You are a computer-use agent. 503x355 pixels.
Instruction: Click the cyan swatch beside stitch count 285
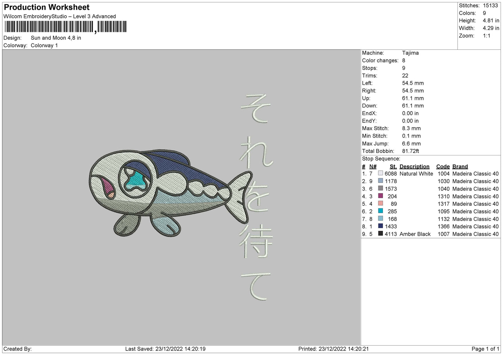coord(380,211)
